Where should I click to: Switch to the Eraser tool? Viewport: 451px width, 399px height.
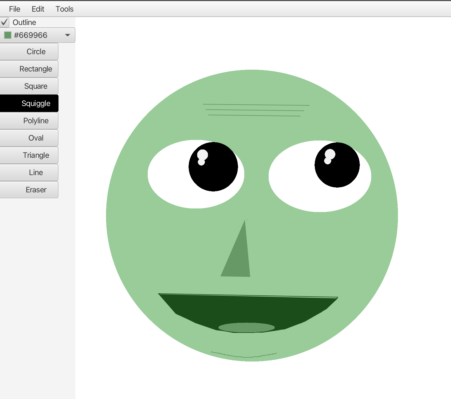tap(29, 190)
